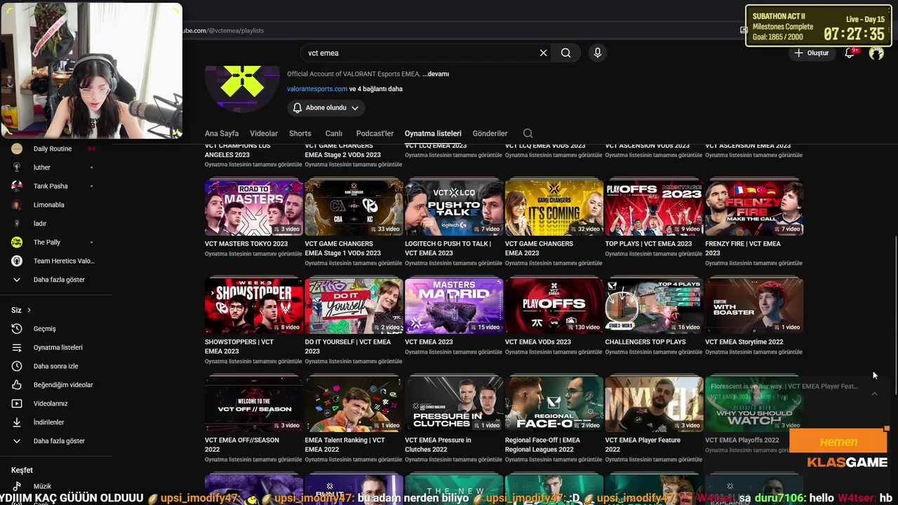View full VCT EMEA Storytime 2022 playlist link
The image size is (898, 505).
pyautogui.click(x=753, y=352)
